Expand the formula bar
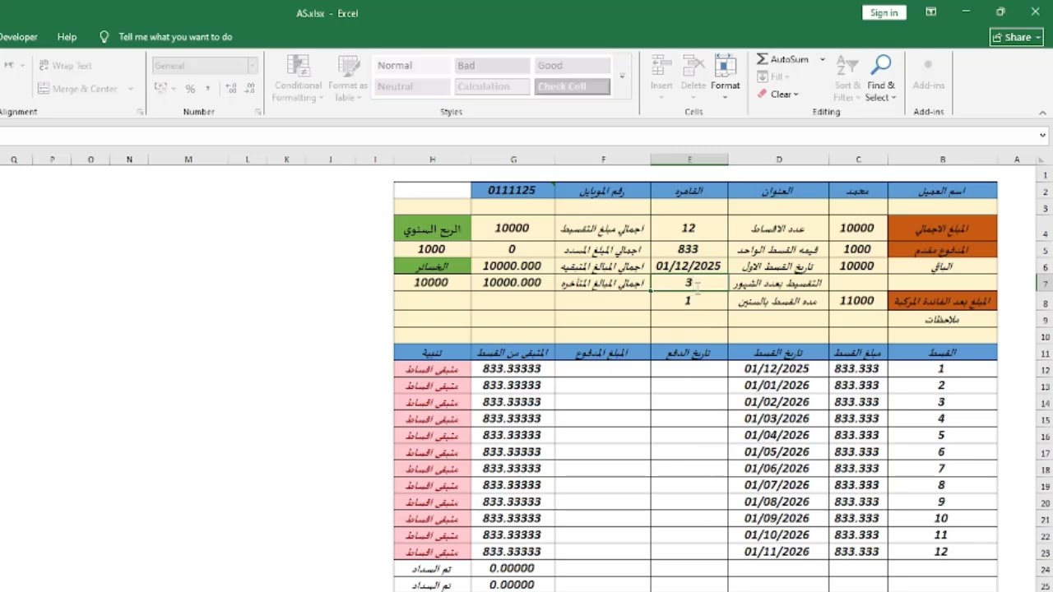This screenshot has width=1053, height=592. (1042, 136)
